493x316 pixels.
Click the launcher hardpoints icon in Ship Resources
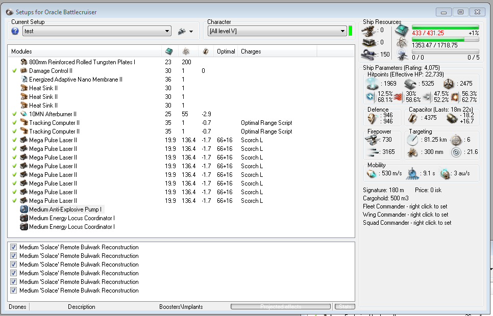point(368,42)
